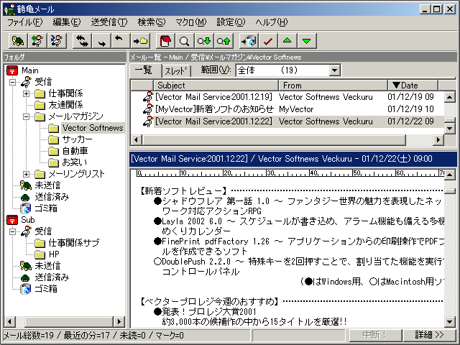Click the move-to-trash toolbar icon
The width and height of the screenshot is (460, 345).
[249, 41]
